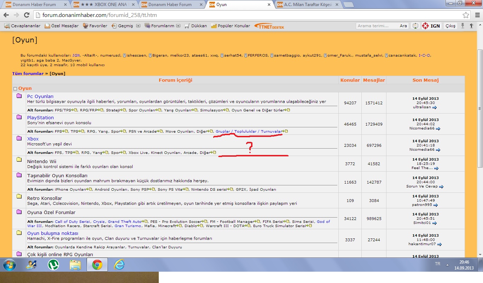The height and width of the screenshot is (283, 483).
Task: Click the purple folder icon beside Pc Oyunları
Action: [19, 96]
